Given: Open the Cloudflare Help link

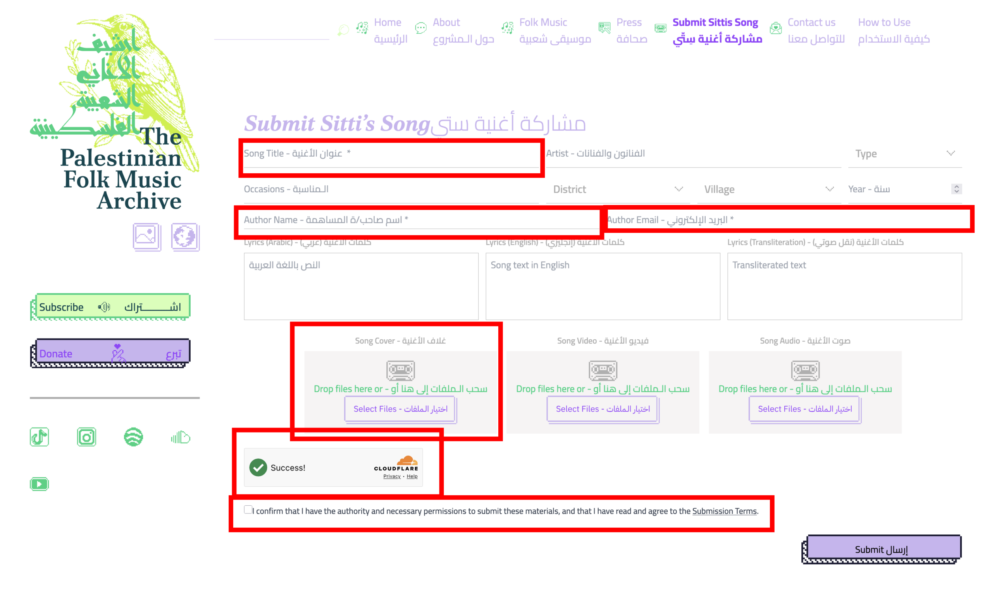Looking at the screenshot, I should point(412,476).
